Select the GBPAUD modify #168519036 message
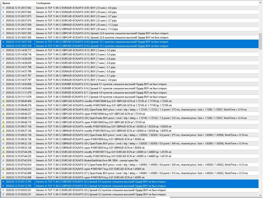 (x=104, y=126)
